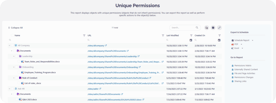Open the Leadership/Team_Roles_and_Respo... URL link
Screen dimensions: 276x103
(x=124, y=62)
